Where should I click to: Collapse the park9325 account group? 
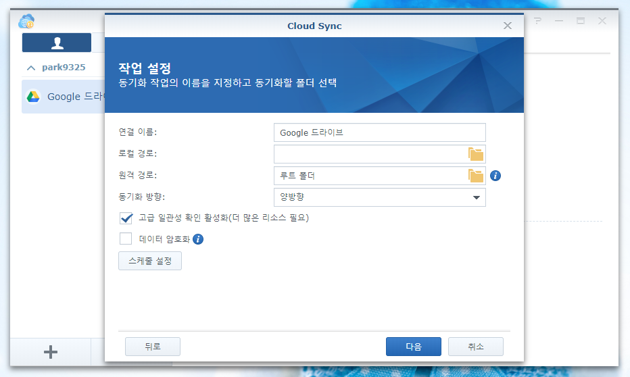[x=30, y=68]
